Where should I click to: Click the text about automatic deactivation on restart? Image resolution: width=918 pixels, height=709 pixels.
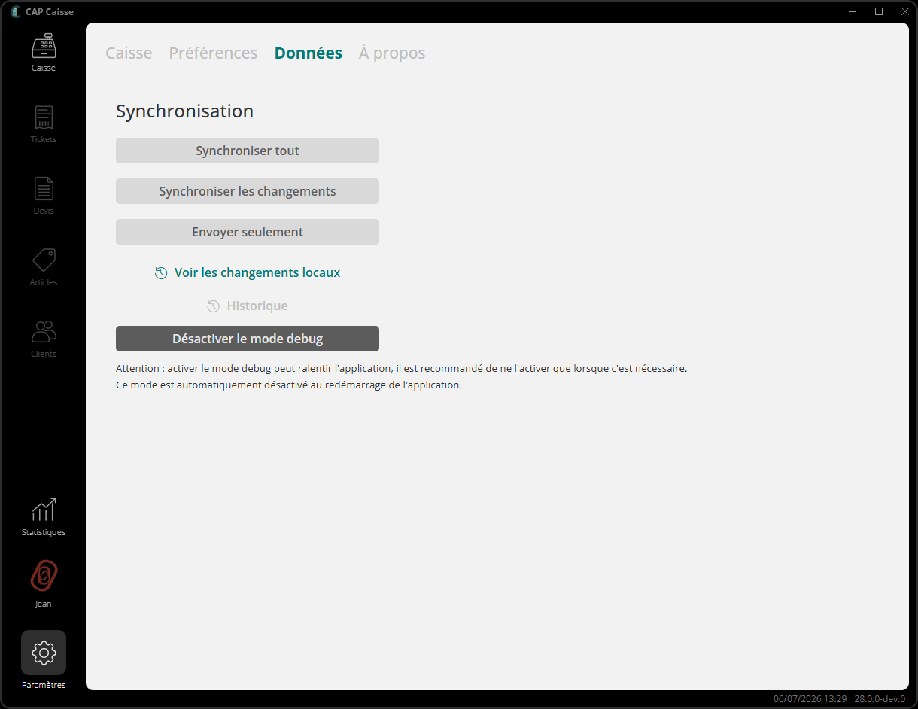pyautogui.click(x=289, y=385)
